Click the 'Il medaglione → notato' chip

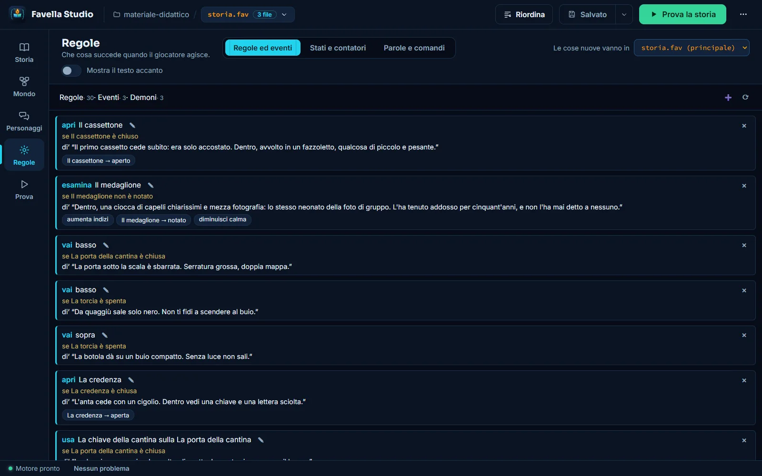point(153,220)
